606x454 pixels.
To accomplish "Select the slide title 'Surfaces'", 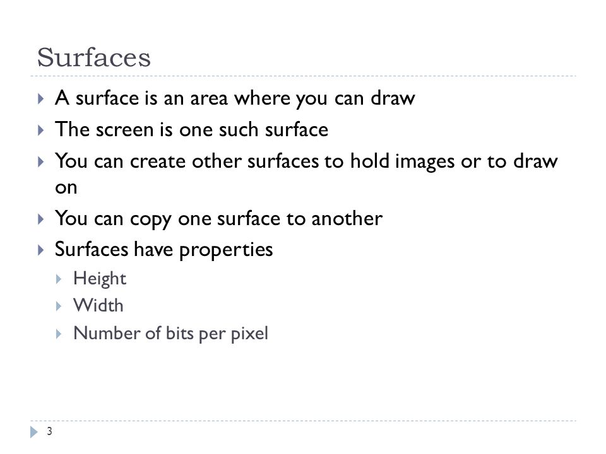I will (94, 57).
